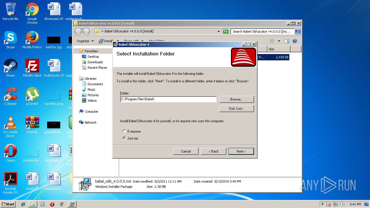This screenshot has width=370, height=208.
Task: Open facilitybush.rtf desktop file
Action: 54,68
